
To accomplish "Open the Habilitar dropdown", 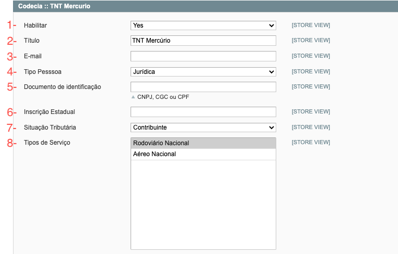I will tap(203, 26).
